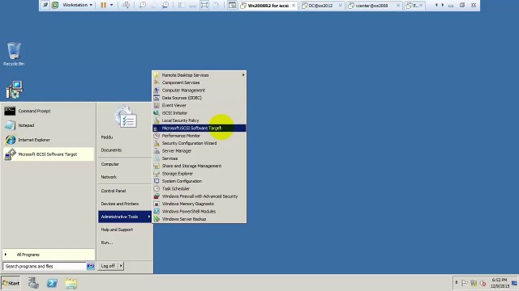
Task: Open Server Manager from taskbar
Action: coord(33,283)
